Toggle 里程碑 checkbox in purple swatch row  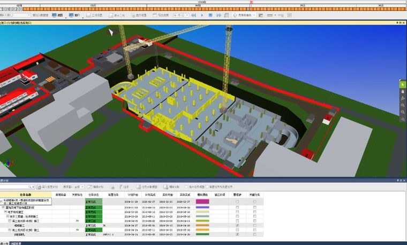point(237,208)
